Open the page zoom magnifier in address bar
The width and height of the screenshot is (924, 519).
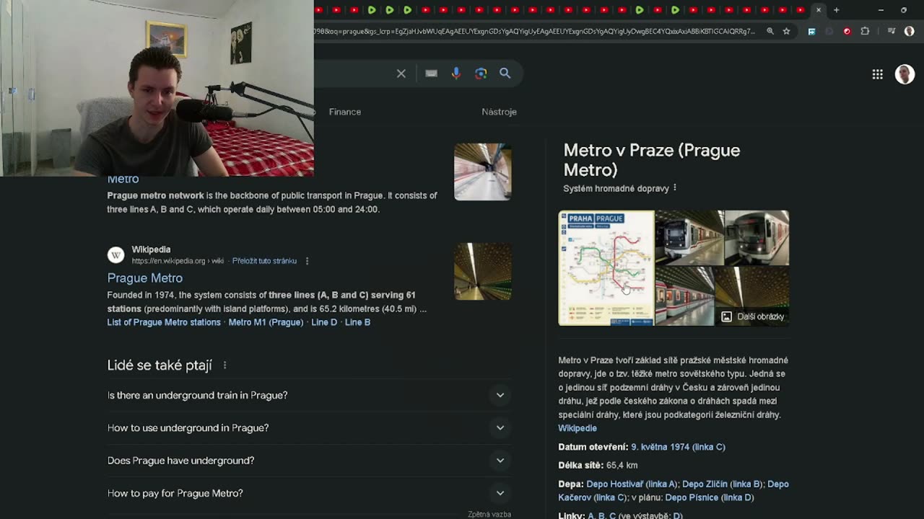pyautogui.click(x=770, y=31)
